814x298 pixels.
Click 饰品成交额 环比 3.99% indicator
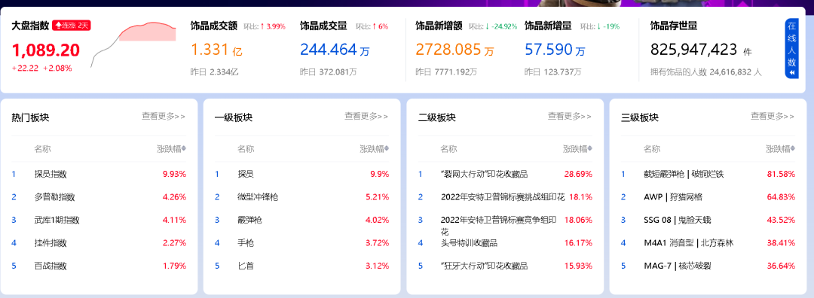click(265, 26)
